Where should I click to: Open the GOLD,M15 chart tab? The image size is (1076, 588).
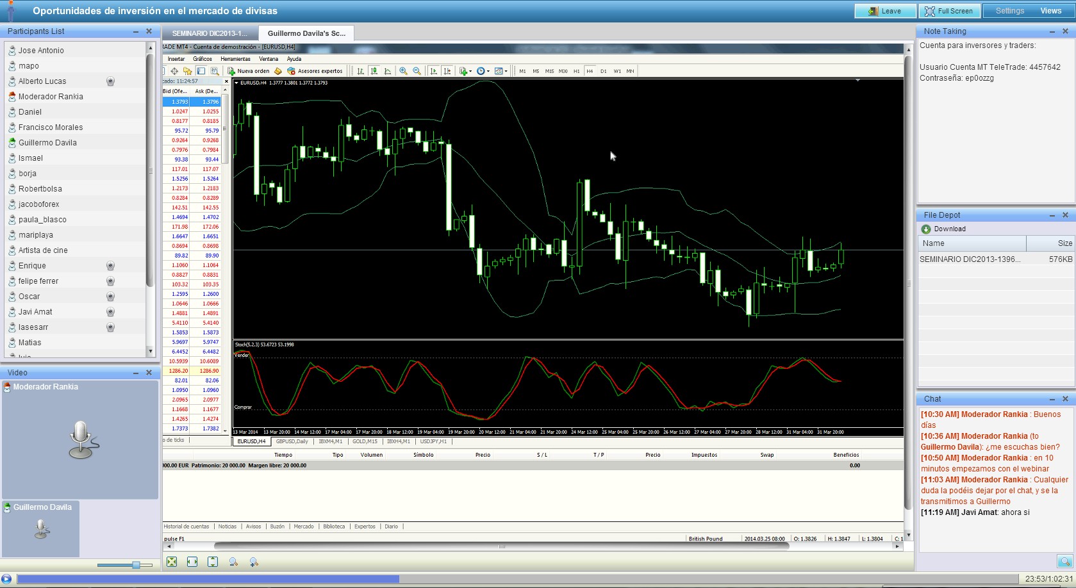click(365, 441)
